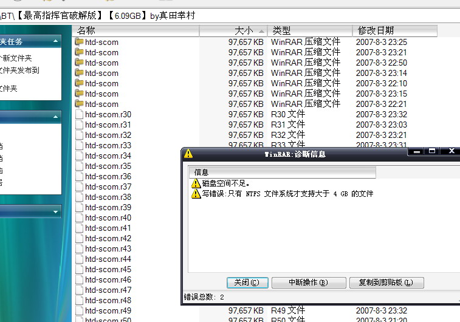Select file name htd-scom.r32

coord(108,135)
